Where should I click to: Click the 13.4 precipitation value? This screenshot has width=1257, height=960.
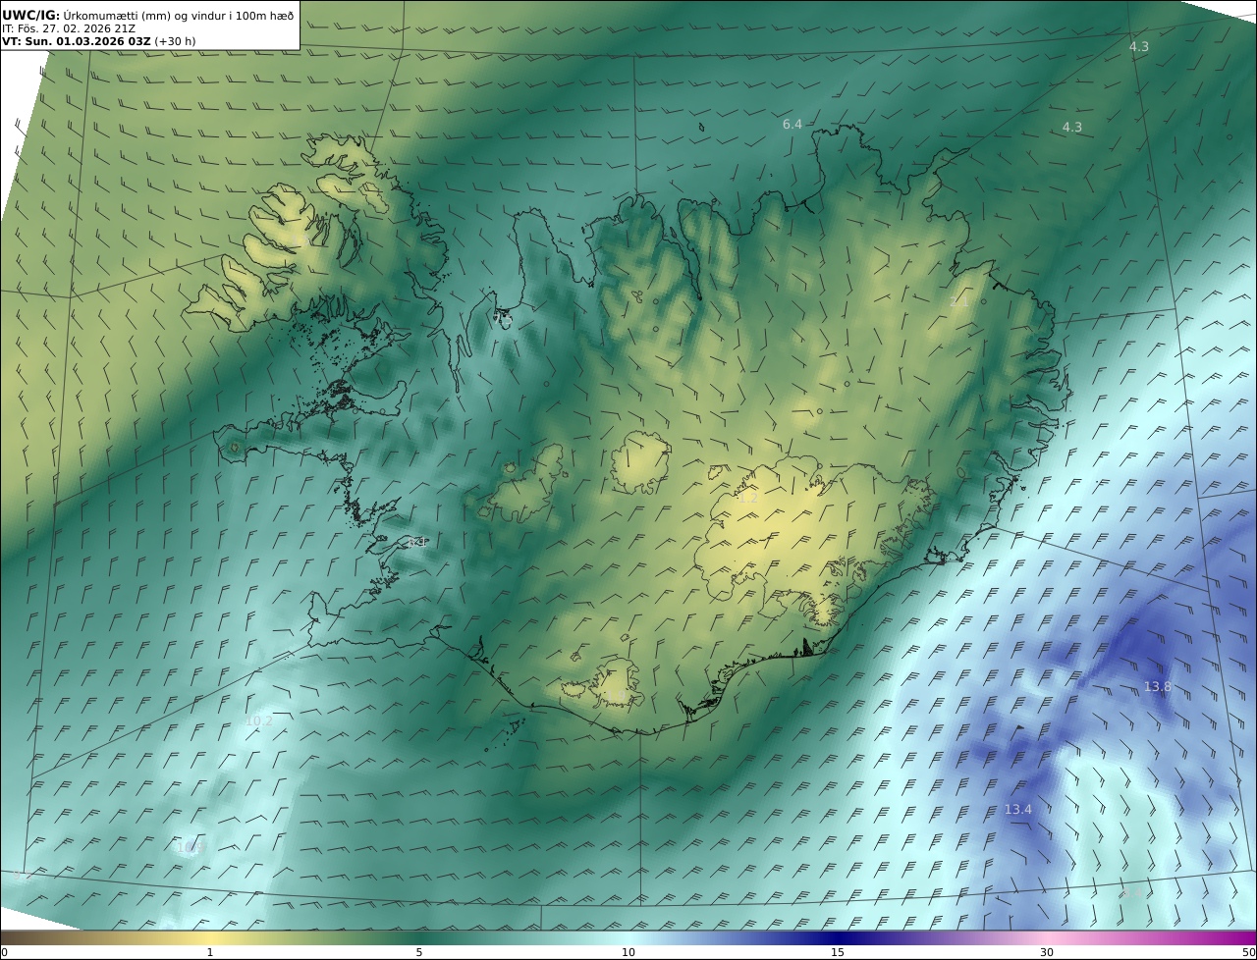1018,810
